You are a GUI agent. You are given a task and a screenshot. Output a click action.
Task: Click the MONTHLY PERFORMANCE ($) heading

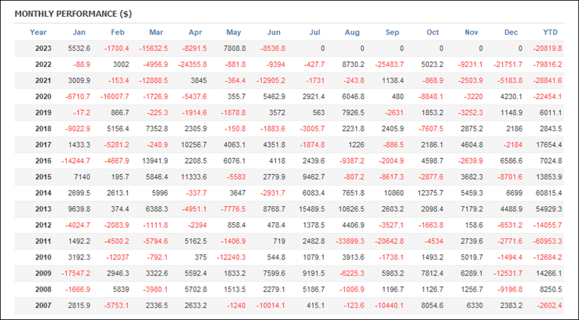tap(73, 14)
